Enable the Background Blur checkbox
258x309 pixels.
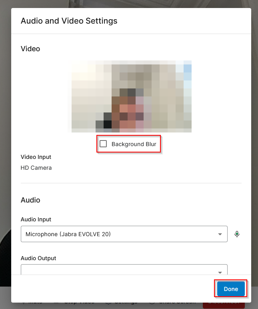(x=103, y=144)
